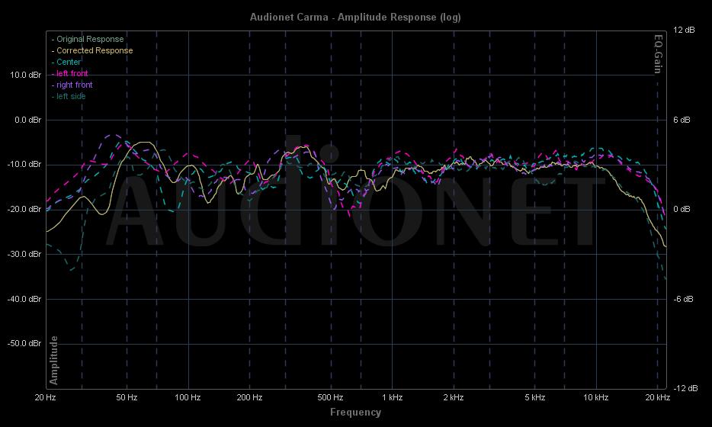Click the '-50.0 dBr' amplitude tick label
Viewport: 712px width, 427px height.
(x=24, y=343)
